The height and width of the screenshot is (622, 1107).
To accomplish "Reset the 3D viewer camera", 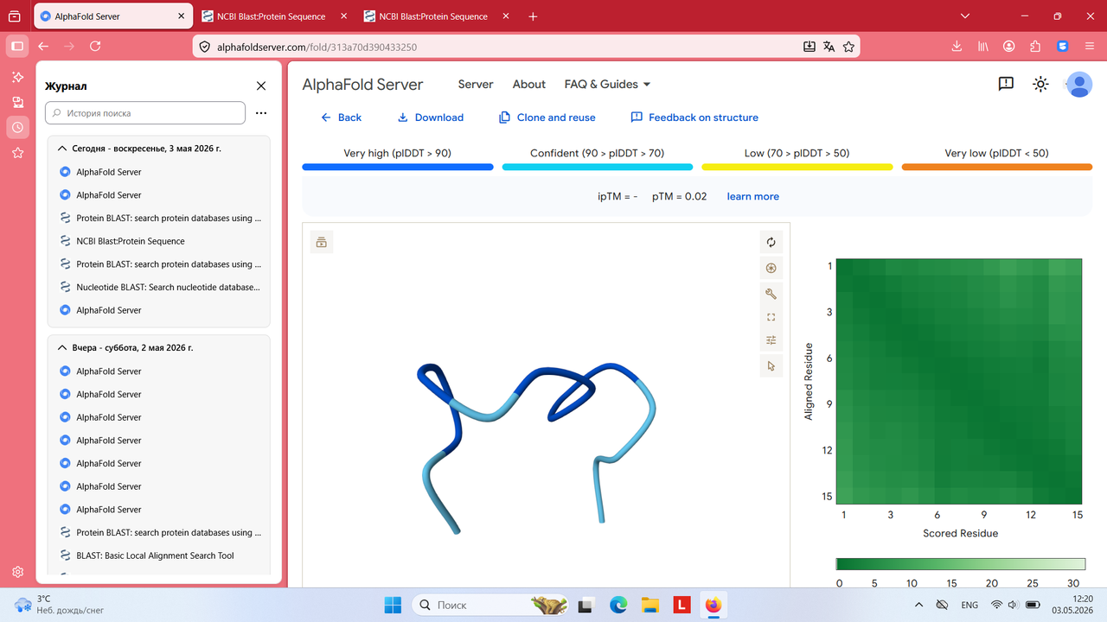I will (x=771, y=242).
